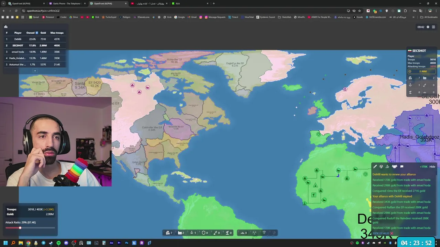Select MIRV icon in bottom bar

pyautogui.click(x=274, y=233)
